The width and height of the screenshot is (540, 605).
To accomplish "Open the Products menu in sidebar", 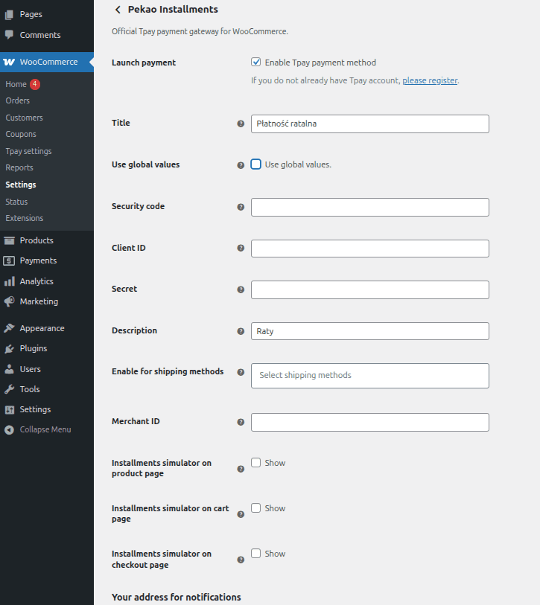I will click(36, 240).
